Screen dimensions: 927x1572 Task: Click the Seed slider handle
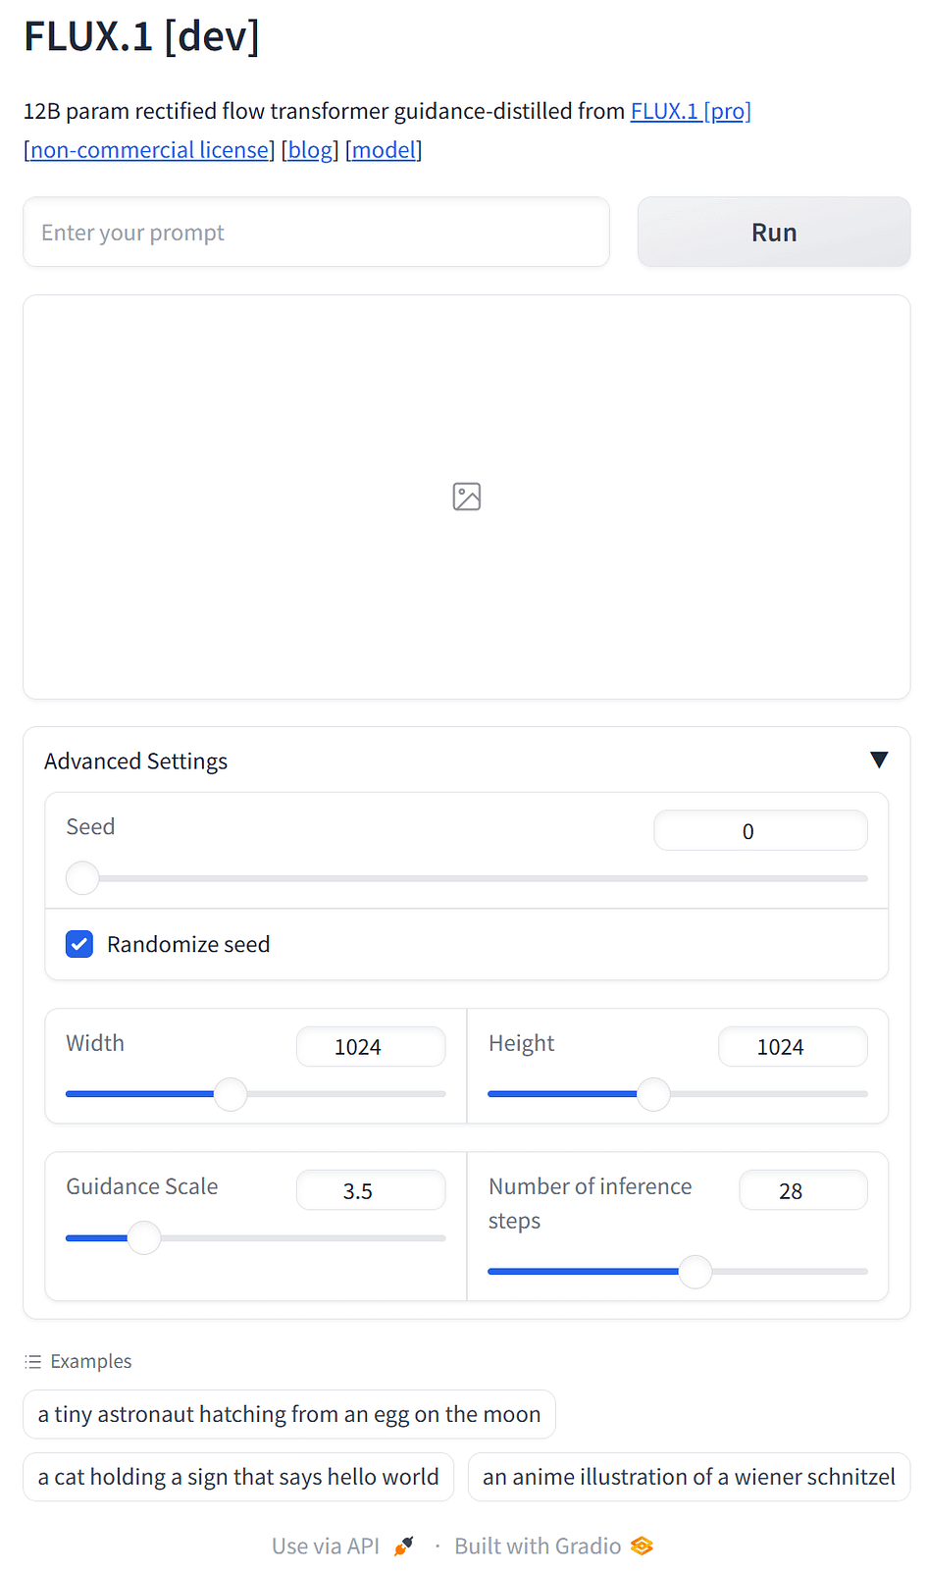[82, 878]
